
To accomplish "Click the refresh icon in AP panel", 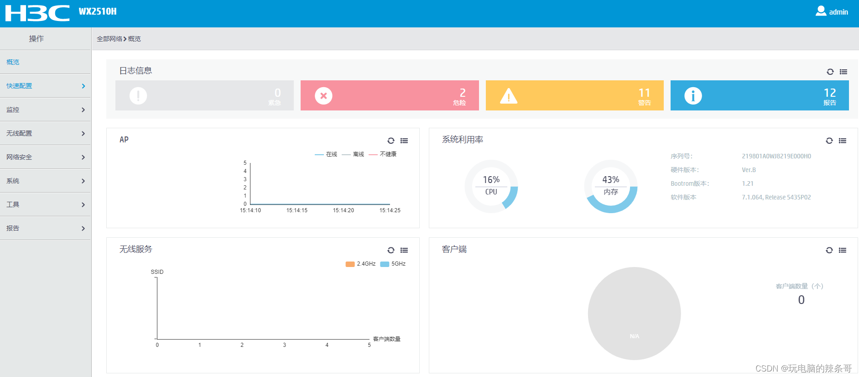I will point(391,141).
